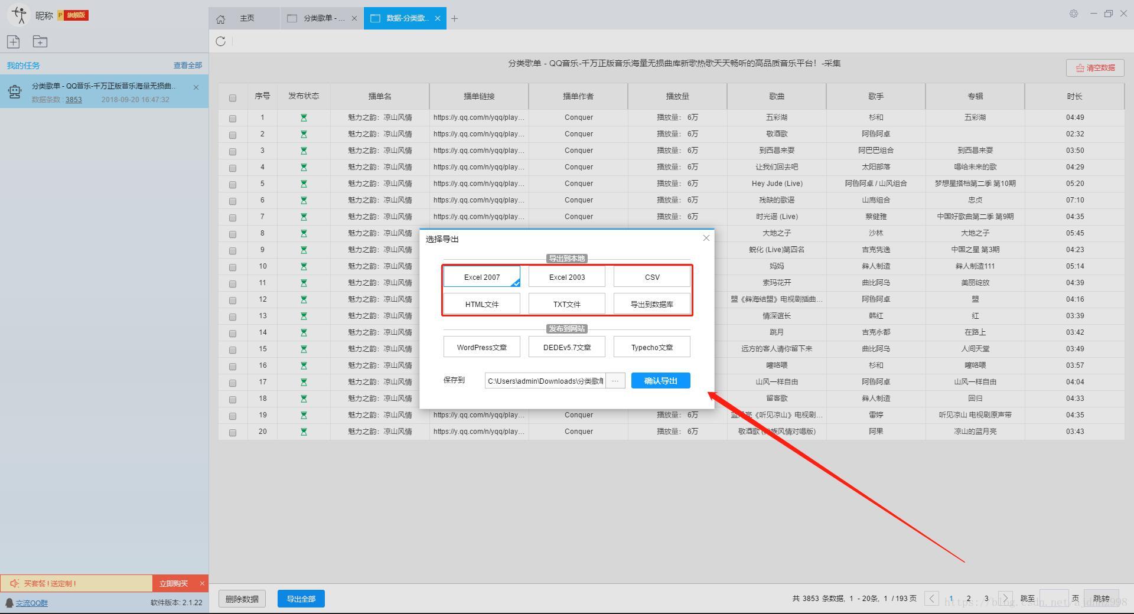
Task: Switch to the 主页 tab
Action: (244, 18)
